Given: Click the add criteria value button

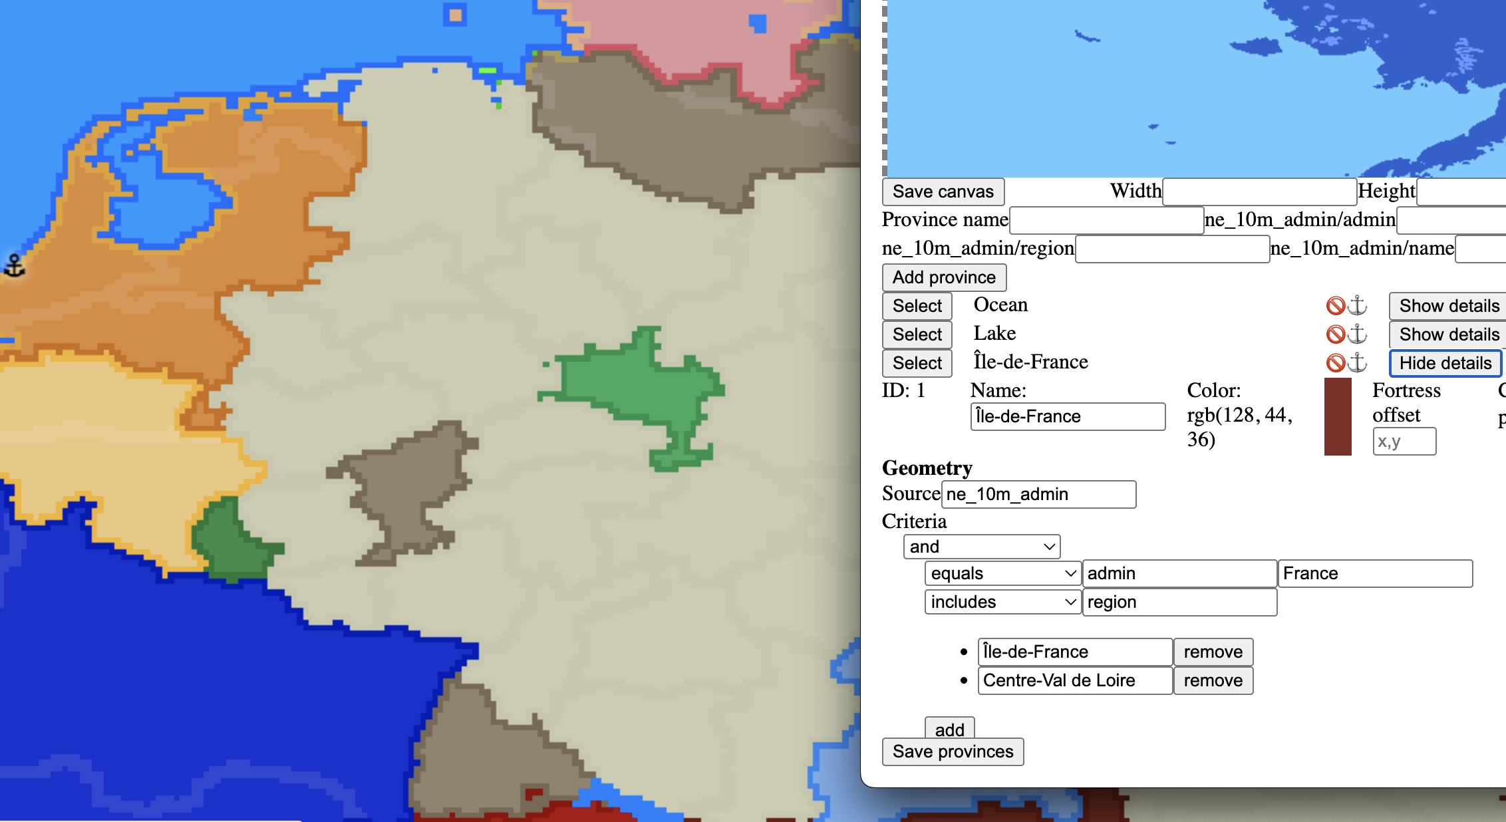Looking at the screenshot, I should (x=949, y=729).
